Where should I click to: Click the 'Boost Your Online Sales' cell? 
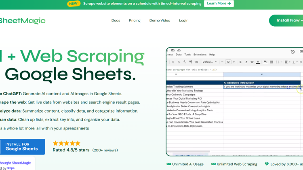(195, 118)
